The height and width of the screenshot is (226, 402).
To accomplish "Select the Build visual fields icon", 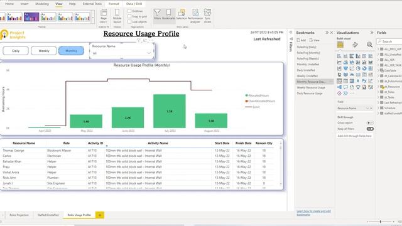I will (x=340, y=45).
